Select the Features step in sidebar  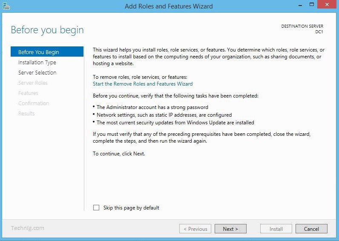[x=29, y=93]
